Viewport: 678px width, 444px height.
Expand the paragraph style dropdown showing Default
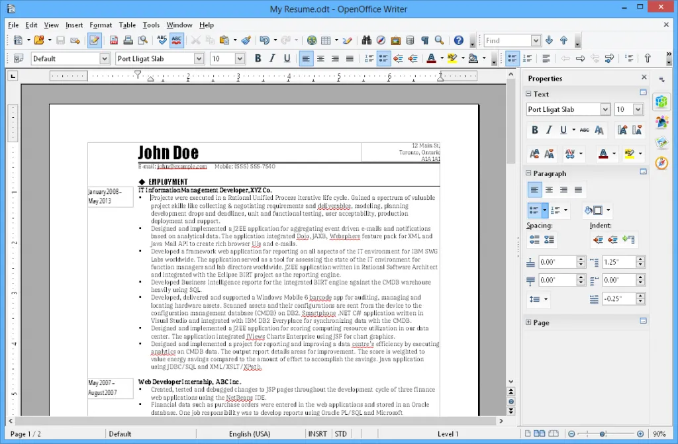[104, 58]
